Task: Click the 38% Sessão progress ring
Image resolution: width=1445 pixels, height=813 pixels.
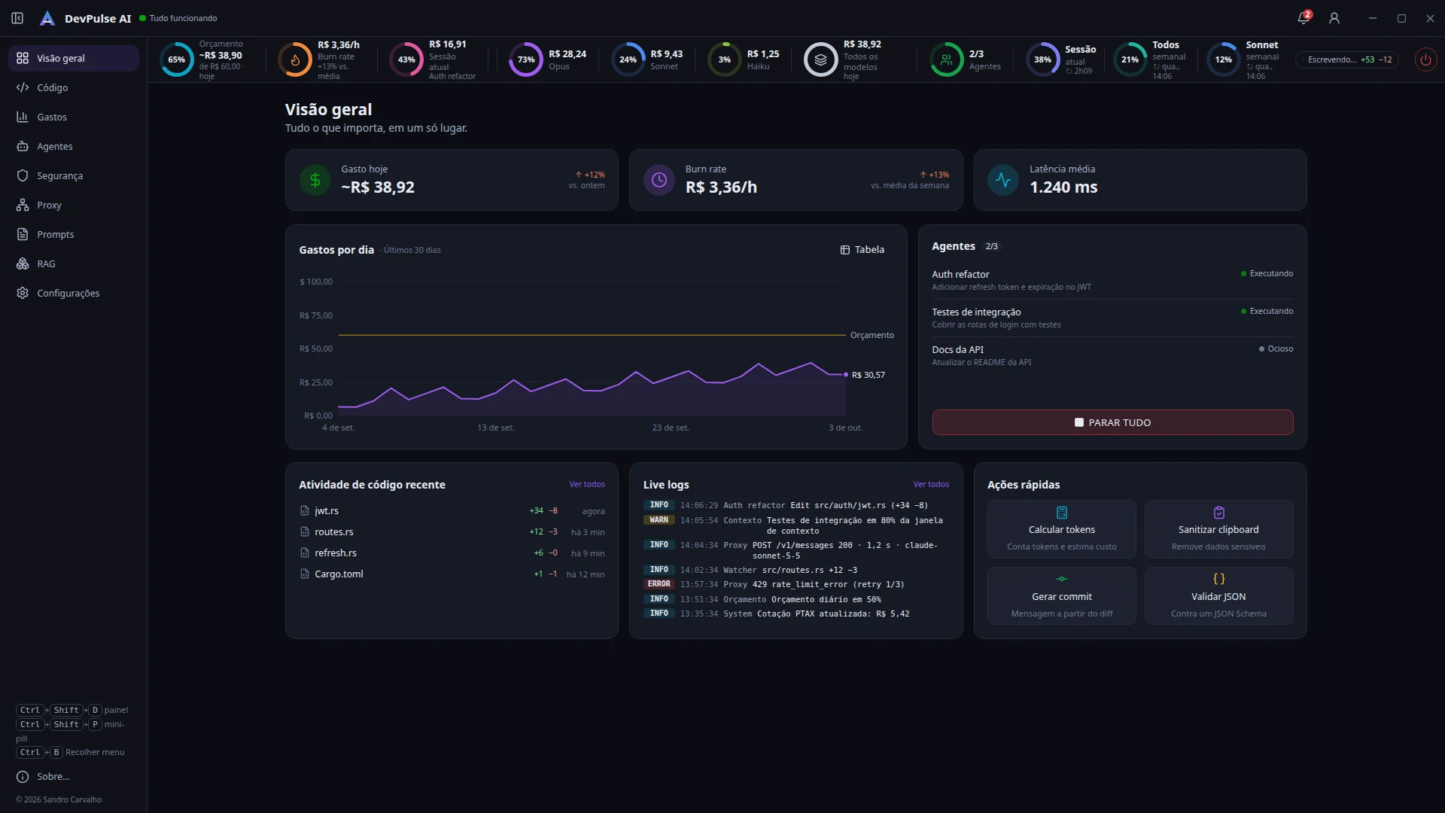Action: tap(1043, 59)
